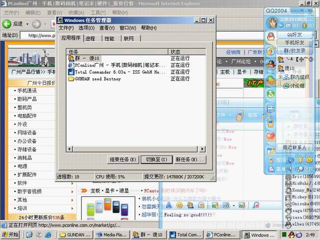Click the 开始 Start button
Image resolution: width=320 pixels, height=240 pixels.
click(10, 235)
